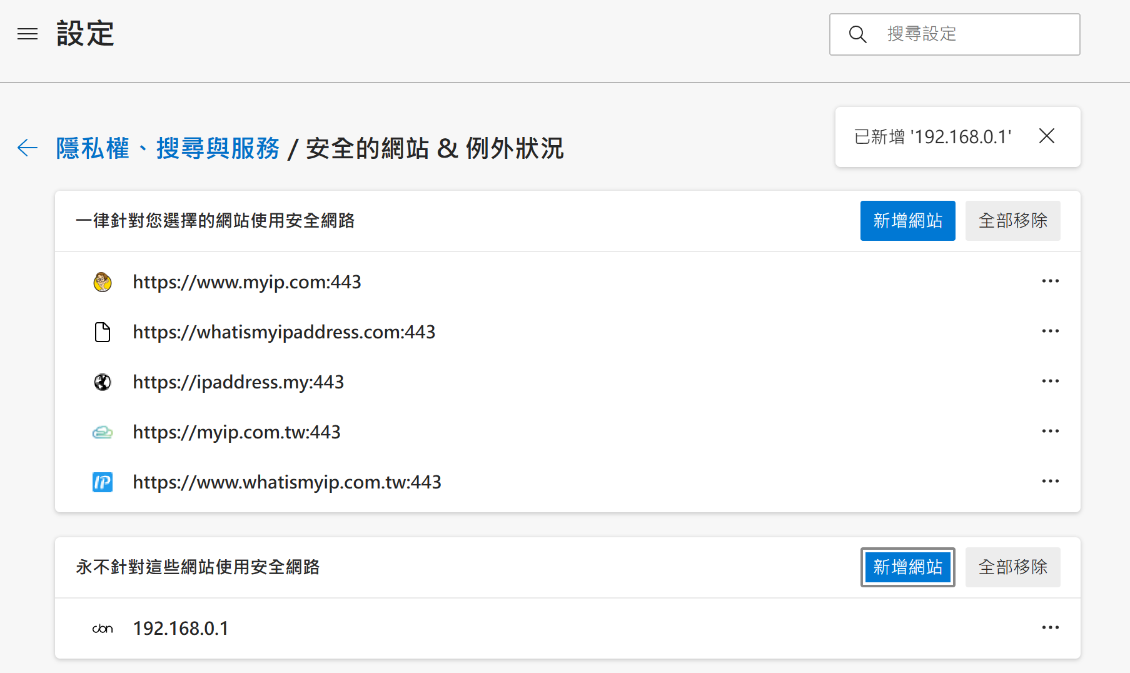
Task: Open more options for www.myip.com
Action: click(1050, 281)
